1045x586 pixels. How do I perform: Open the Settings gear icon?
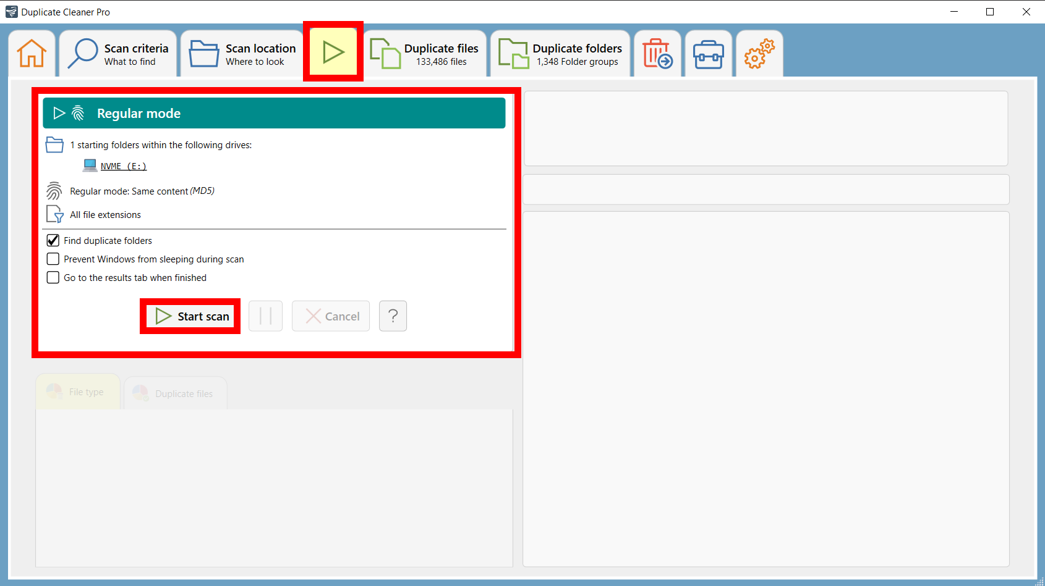coord(759,53)
